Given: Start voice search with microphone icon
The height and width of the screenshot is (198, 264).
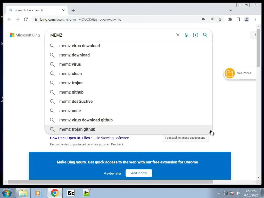Looking at the screenshot, I should 186,35.
